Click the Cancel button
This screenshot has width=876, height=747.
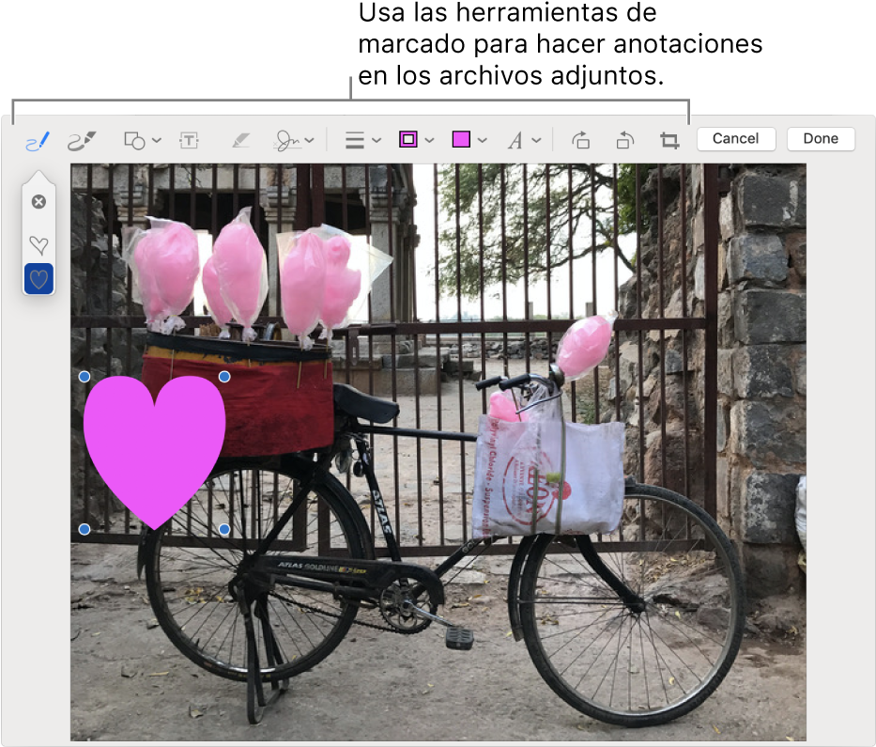(x=735, y=139)
